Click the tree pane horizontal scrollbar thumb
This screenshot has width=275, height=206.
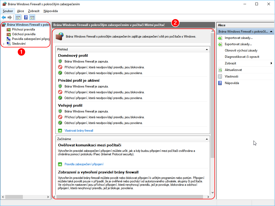click(x=14, y=197)
